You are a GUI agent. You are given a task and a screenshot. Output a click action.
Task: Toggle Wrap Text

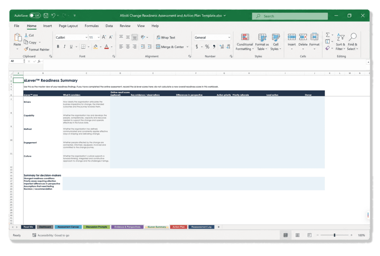click(x=166, y=37)
